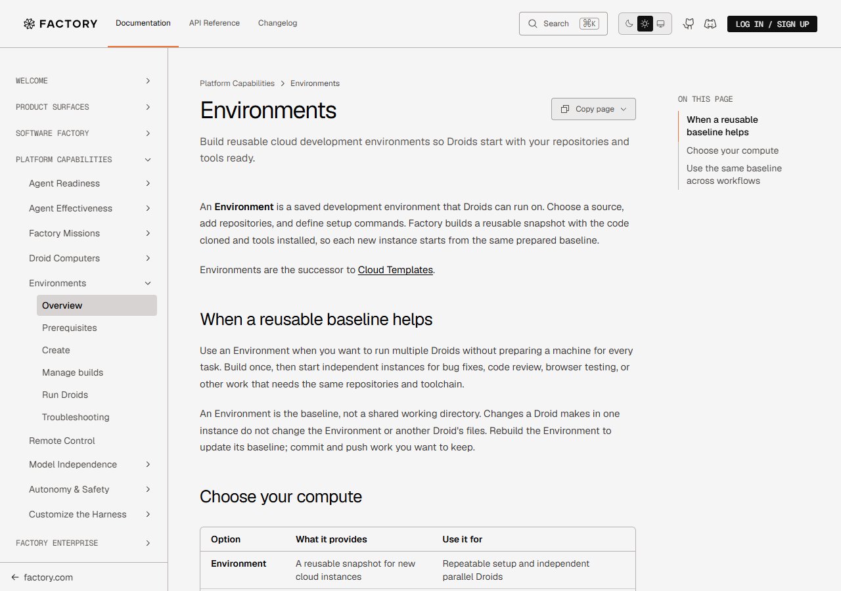Switch to dark mode moon toggle
The height and width of the screenshot is (591, 841).
[x=629, y=24]
